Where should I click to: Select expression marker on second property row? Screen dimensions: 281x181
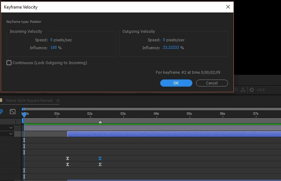(24, 146)
